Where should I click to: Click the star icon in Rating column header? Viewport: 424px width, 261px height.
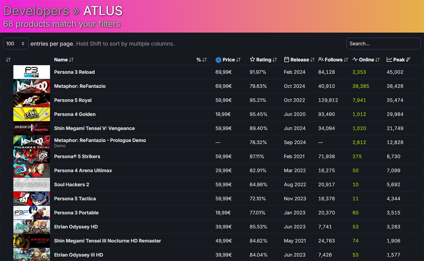pyautogui.click(x=252, y=60)
